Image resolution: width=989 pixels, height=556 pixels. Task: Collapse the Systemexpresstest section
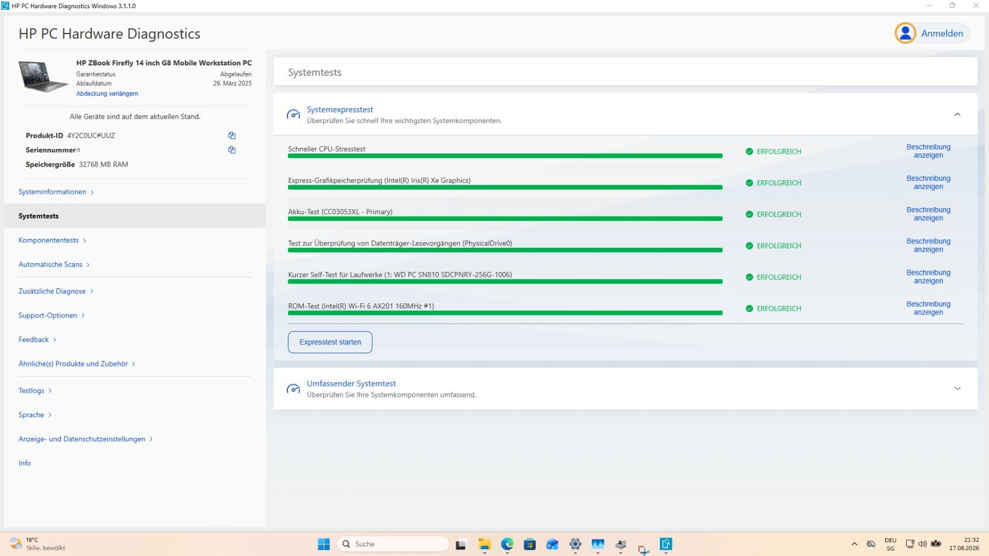(x=957, y=114)
